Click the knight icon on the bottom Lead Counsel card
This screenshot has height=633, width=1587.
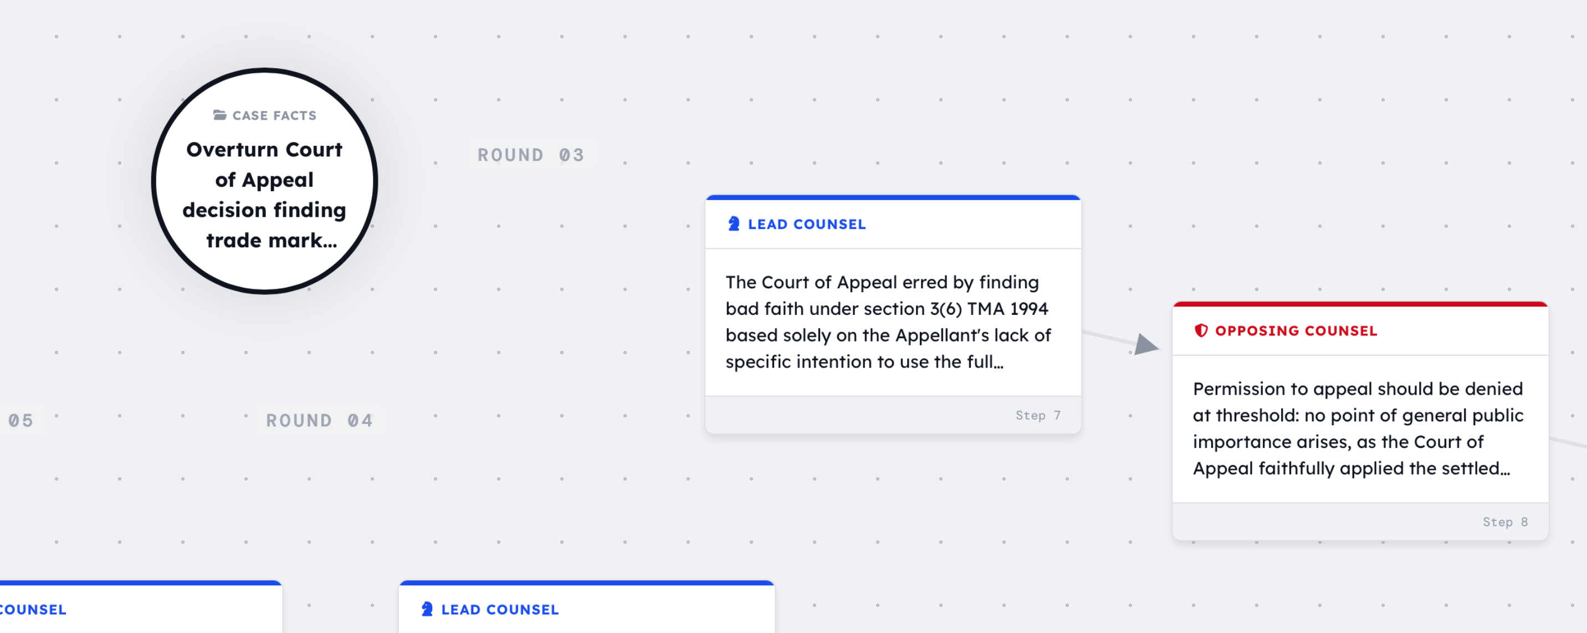point(427,610)
